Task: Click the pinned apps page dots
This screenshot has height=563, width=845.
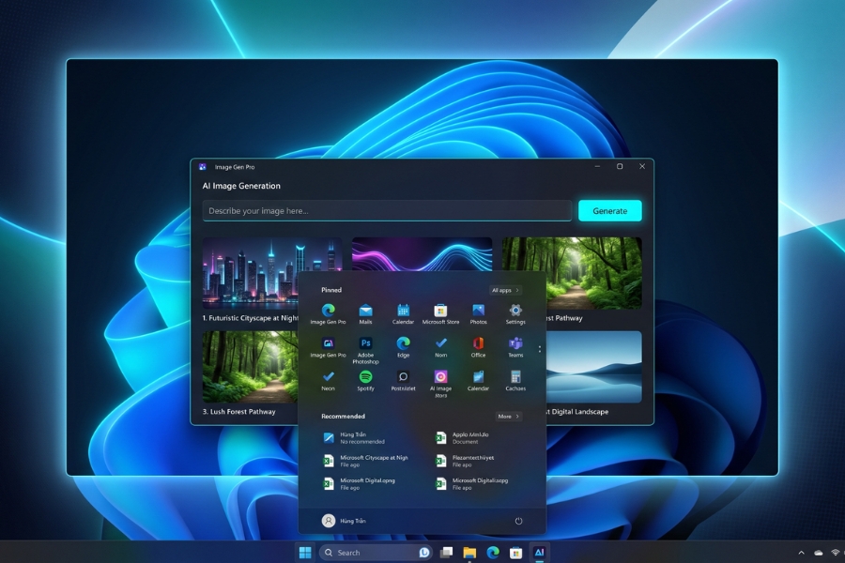Action: point(540,349)
